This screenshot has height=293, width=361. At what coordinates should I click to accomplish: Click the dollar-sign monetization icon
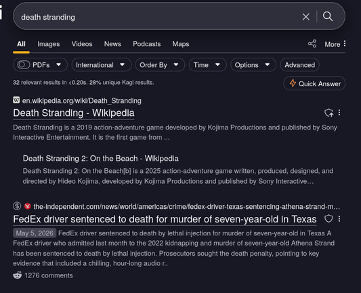click(17, 206)
